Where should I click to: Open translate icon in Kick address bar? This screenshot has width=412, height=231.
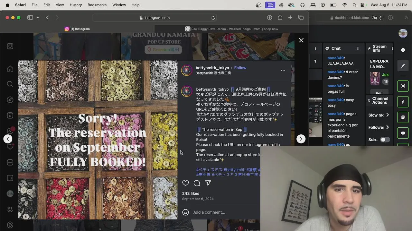pos(374,18)
